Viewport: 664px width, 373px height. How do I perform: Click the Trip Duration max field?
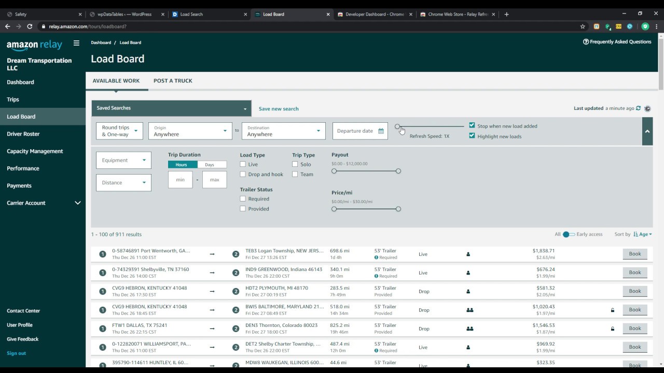click(x=215, y=180)
